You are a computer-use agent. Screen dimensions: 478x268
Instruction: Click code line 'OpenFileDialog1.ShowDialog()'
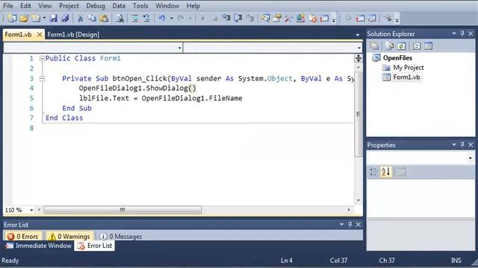(137, 88)
